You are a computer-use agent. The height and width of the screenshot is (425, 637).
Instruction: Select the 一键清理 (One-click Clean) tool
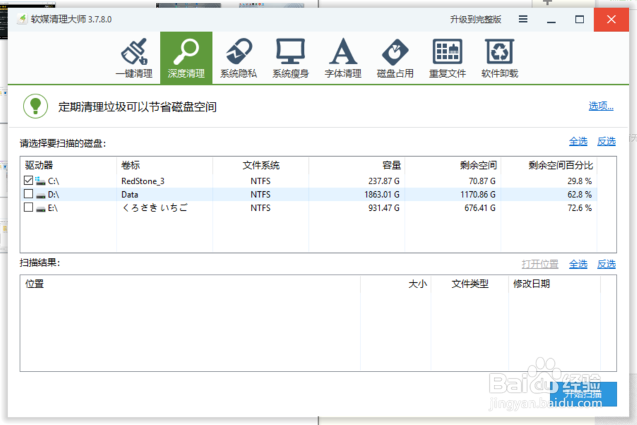pos(134,57)
